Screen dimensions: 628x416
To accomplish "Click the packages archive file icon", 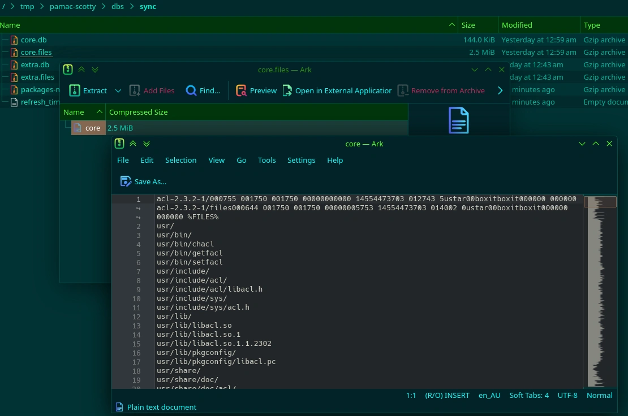I will tap(14, 90).
